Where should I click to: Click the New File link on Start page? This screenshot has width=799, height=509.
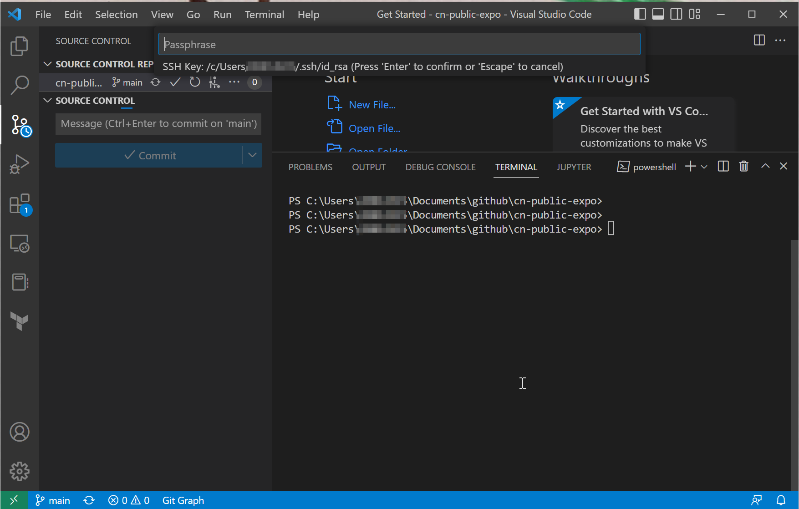tap(372, 104)
